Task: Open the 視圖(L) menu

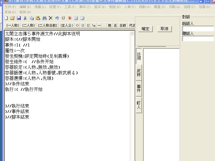Action: coord(40,7)
